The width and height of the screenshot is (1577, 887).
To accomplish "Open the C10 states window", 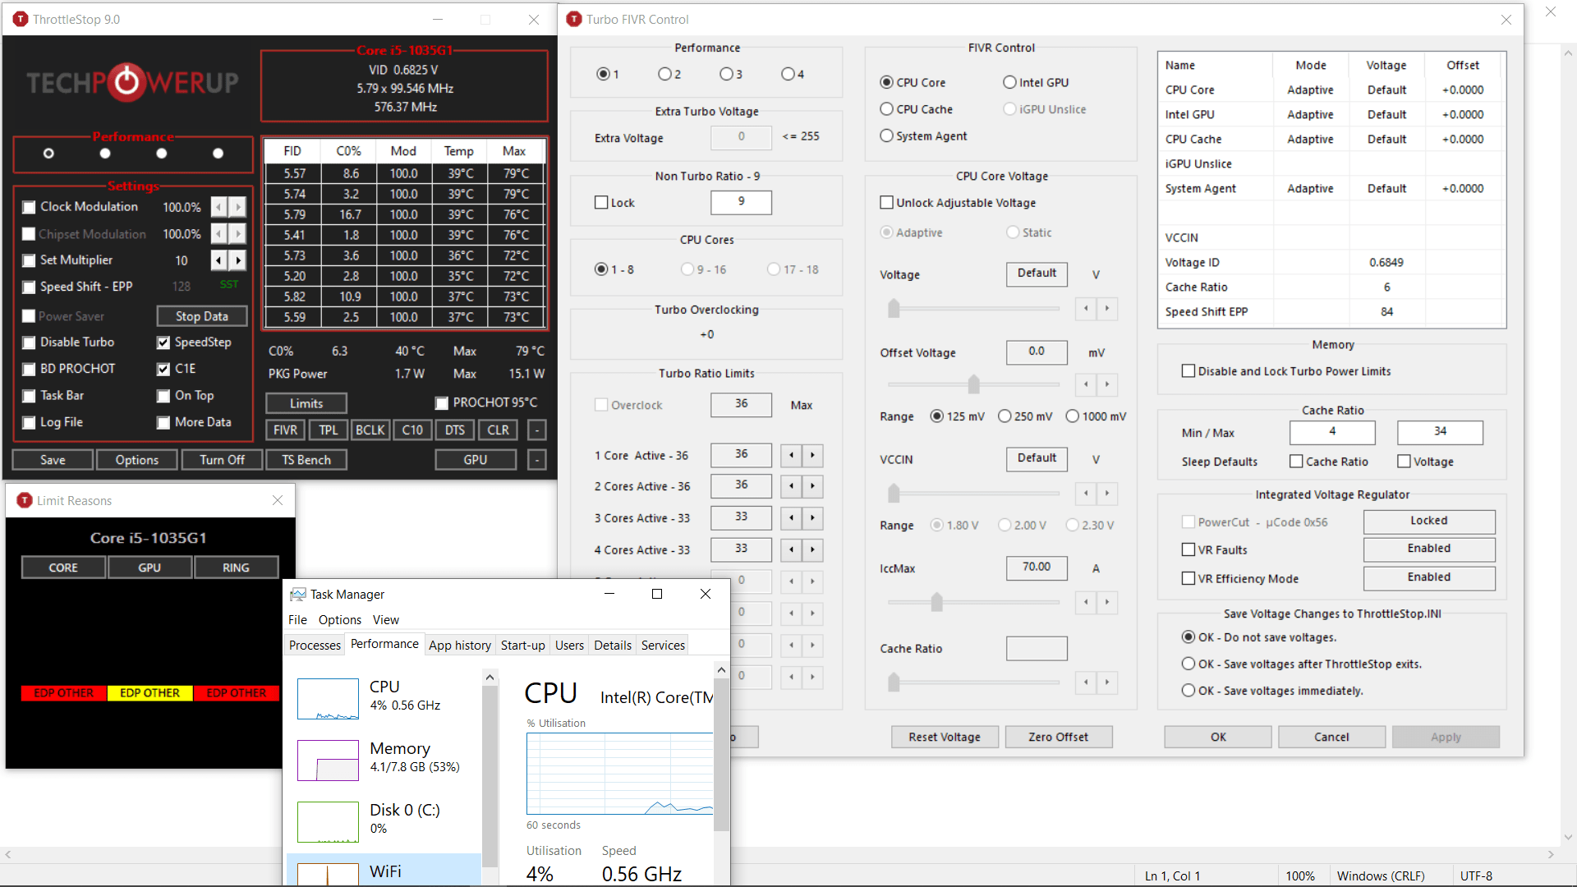I will tap(412, 430).
